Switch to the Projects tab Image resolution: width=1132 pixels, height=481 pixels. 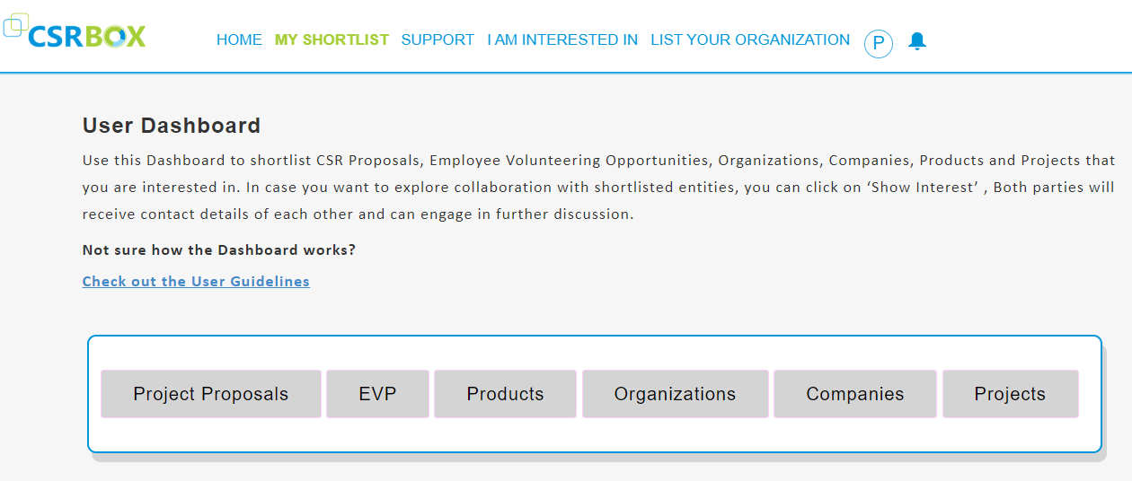[x=1010, y=394]
